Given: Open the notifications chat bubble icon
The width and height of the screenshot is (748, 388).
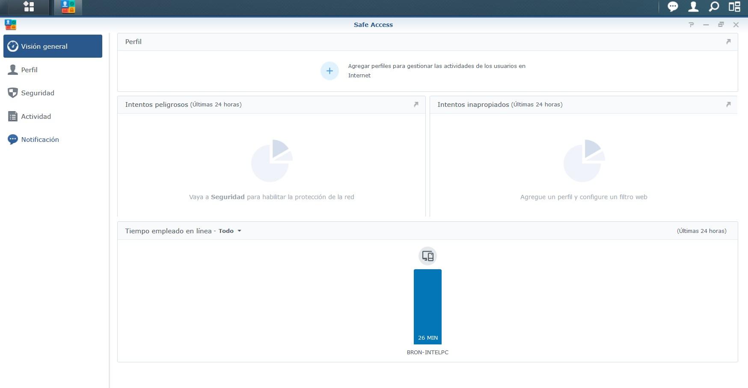Looking at the screenshot, I should coord(673,7).
